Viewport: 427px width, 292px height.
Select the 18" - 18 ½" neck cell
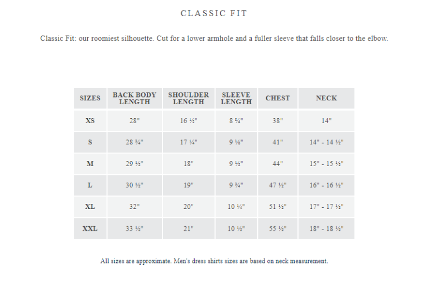point(326,228)
